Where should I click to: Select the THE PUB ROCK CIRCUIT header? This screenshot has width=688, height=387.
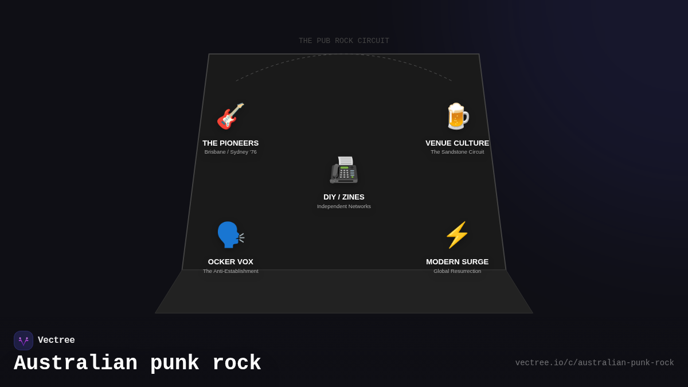point(343,40)
